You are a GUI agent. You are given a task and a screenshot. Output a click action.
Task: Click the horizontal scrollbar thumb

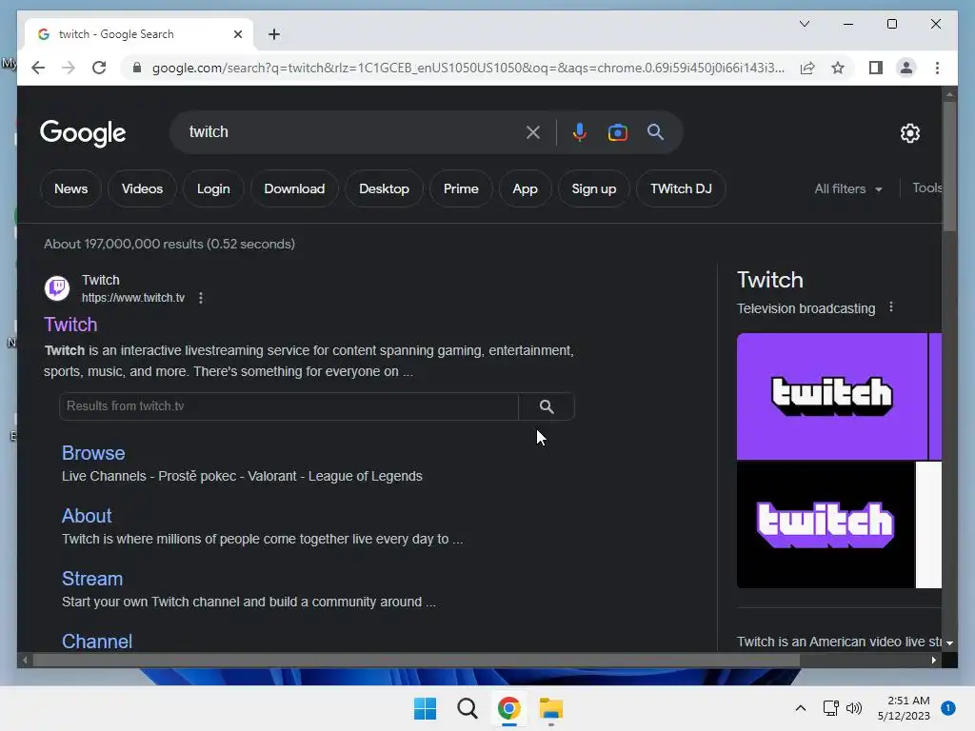click(x=416, y=661)
